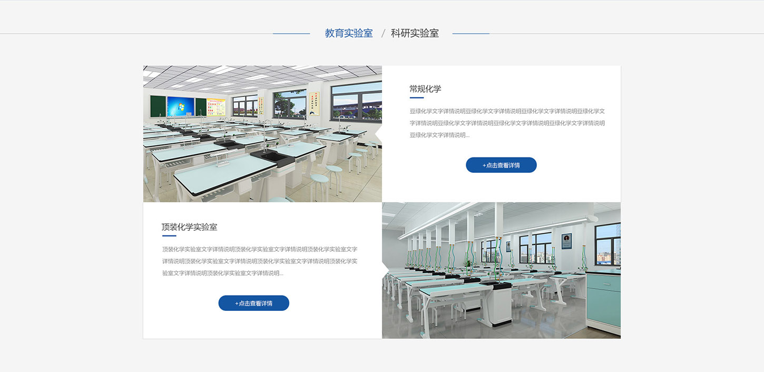The image size is (764, 372).
Task: Click blue line right of 科研实验室
Action: (x=471, y=34)
